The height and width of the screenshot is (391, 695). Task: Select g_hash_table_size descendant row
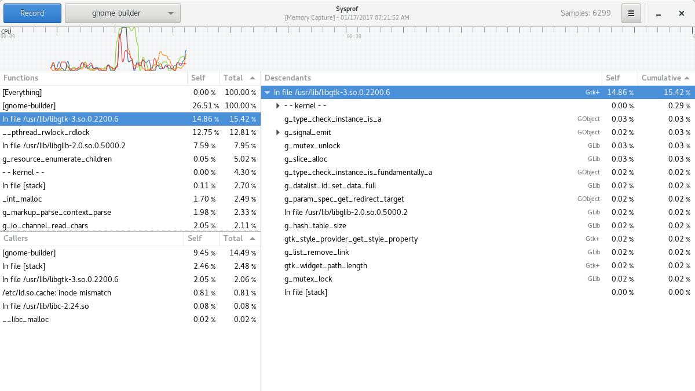coord(315,226)
